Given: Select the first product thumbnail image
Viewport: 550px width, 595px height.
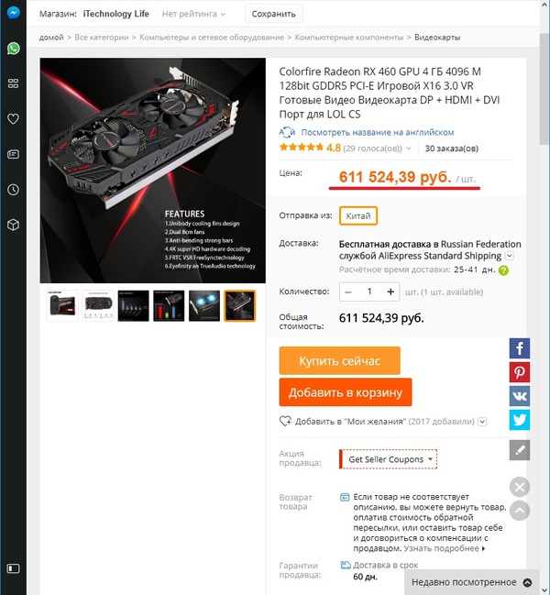Looking at the screenshot, I should pos(62,306).
